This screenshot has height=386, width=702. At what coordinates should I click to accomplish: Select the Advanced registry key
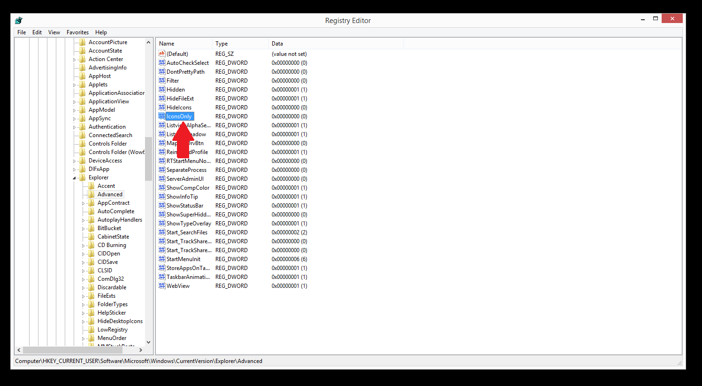point(110,194)
